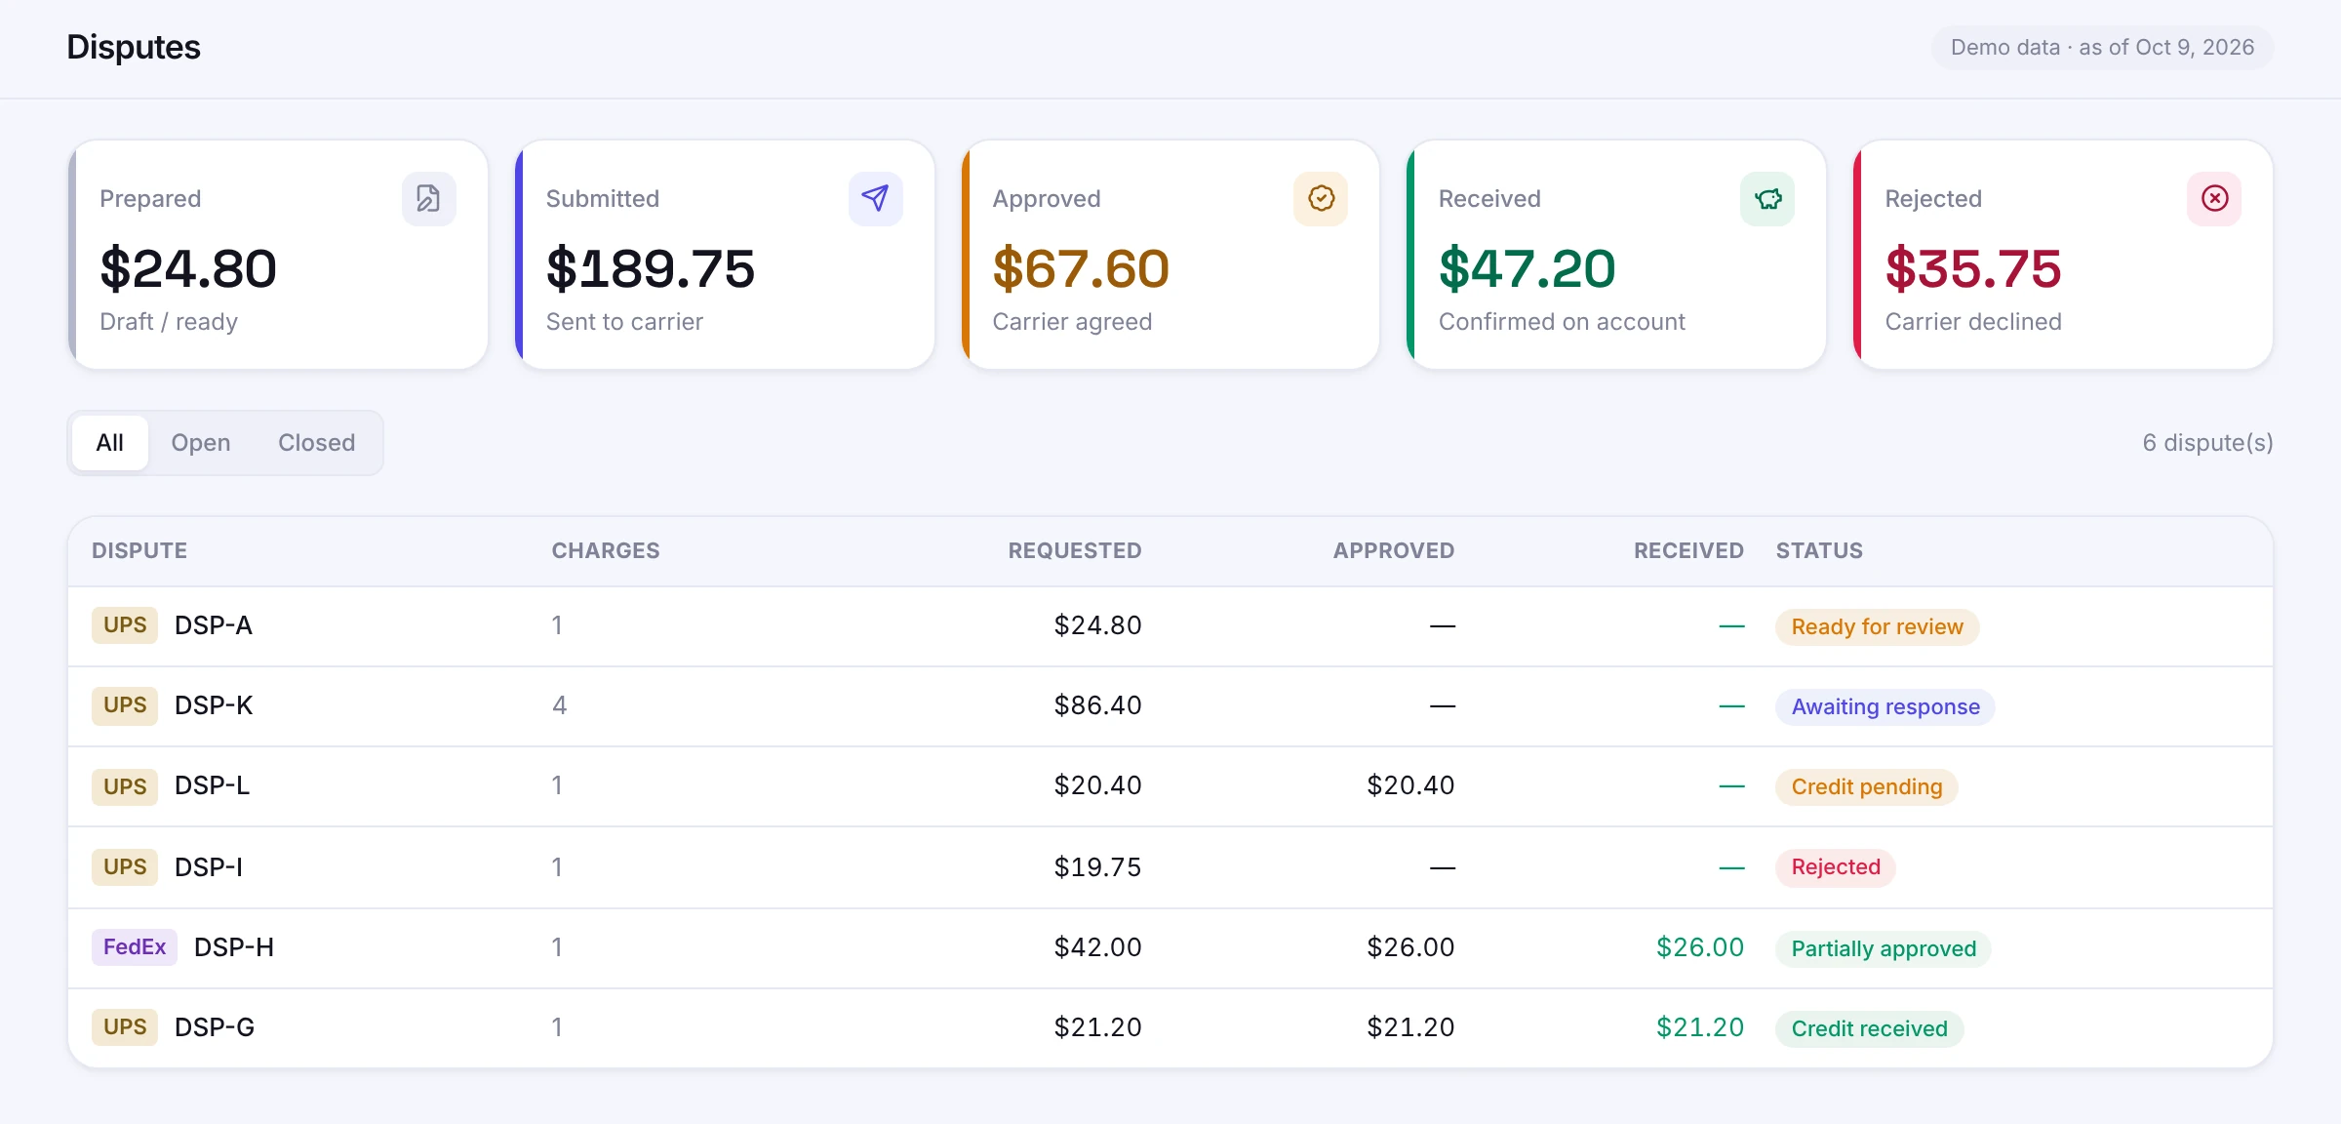The height and width of the screenshot is (1124, 2341).
Task: Click the STATUS column header
Action: coord(1819,550)
